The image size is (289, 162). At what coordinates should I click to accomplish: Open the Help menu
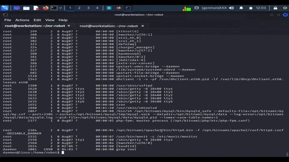[63, 20]
